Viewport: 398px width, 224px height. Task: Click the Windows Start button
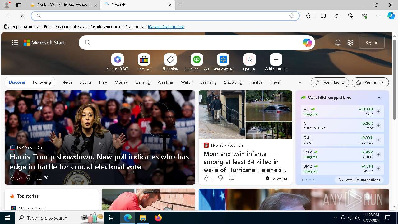(x=7, y=218)
